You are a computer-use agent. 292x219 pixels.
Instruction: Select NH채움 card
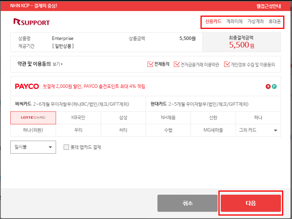pos(168,118)
